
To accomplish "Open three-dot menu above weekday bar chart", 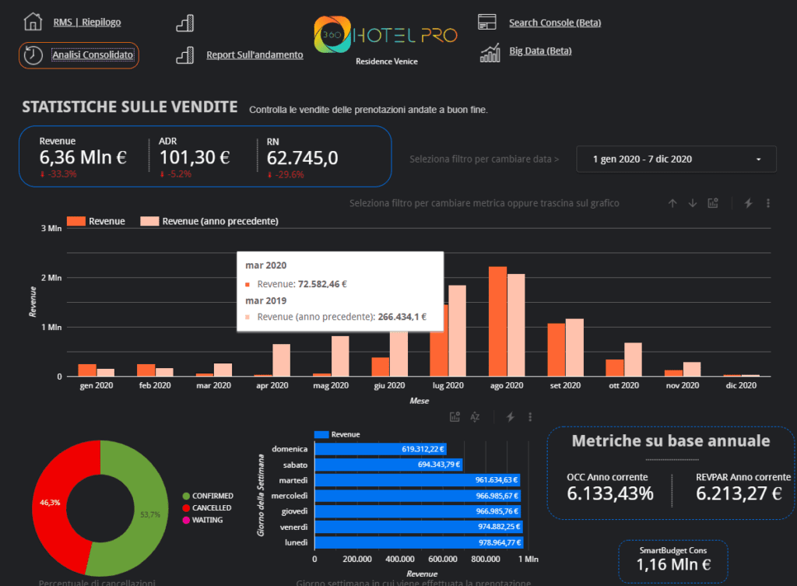I will (530, 417).
